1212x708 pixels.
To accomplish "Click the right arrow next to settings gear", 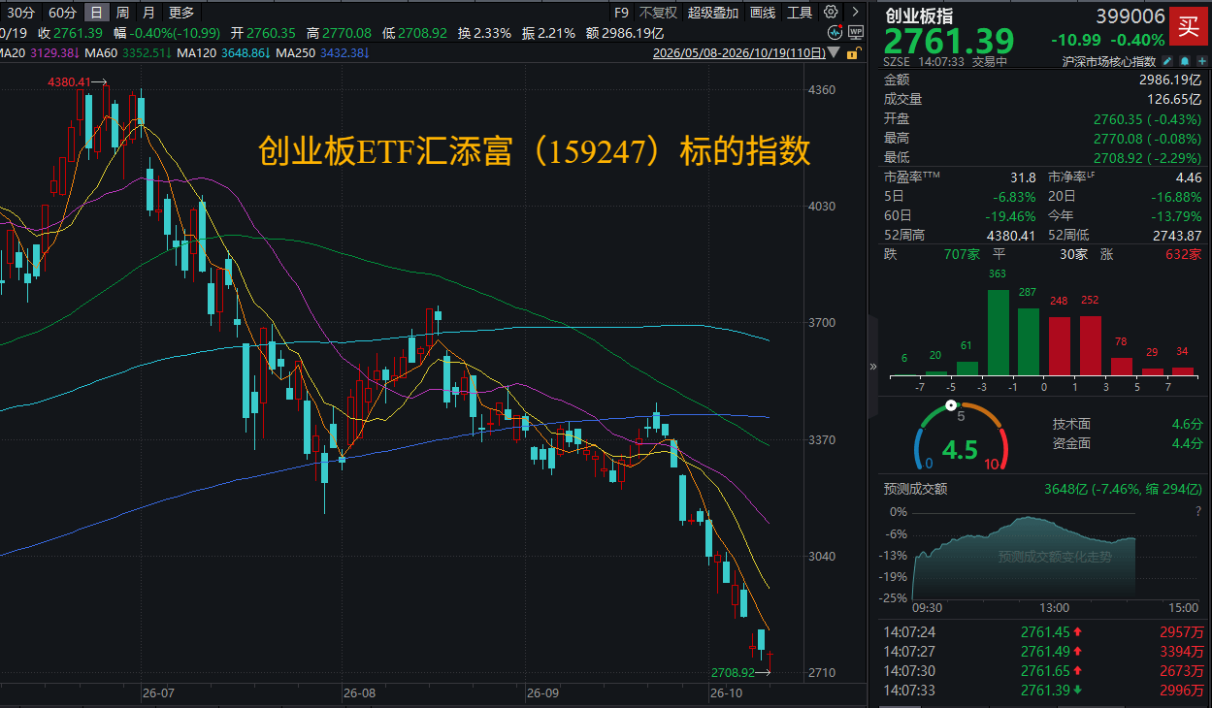I will coord(854,13).
